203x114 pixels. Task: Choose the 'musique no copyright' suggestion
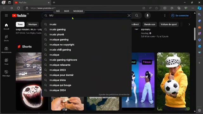pos(87,45)
